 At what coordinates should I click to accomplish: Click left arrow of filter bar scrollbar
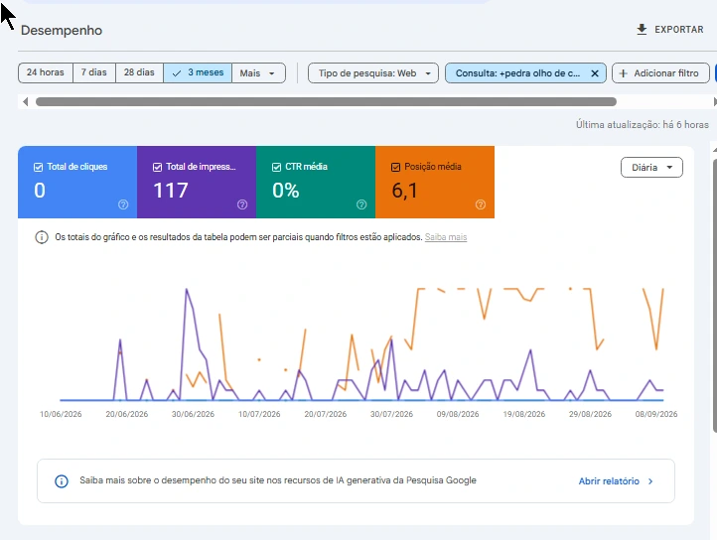point(26,101)
